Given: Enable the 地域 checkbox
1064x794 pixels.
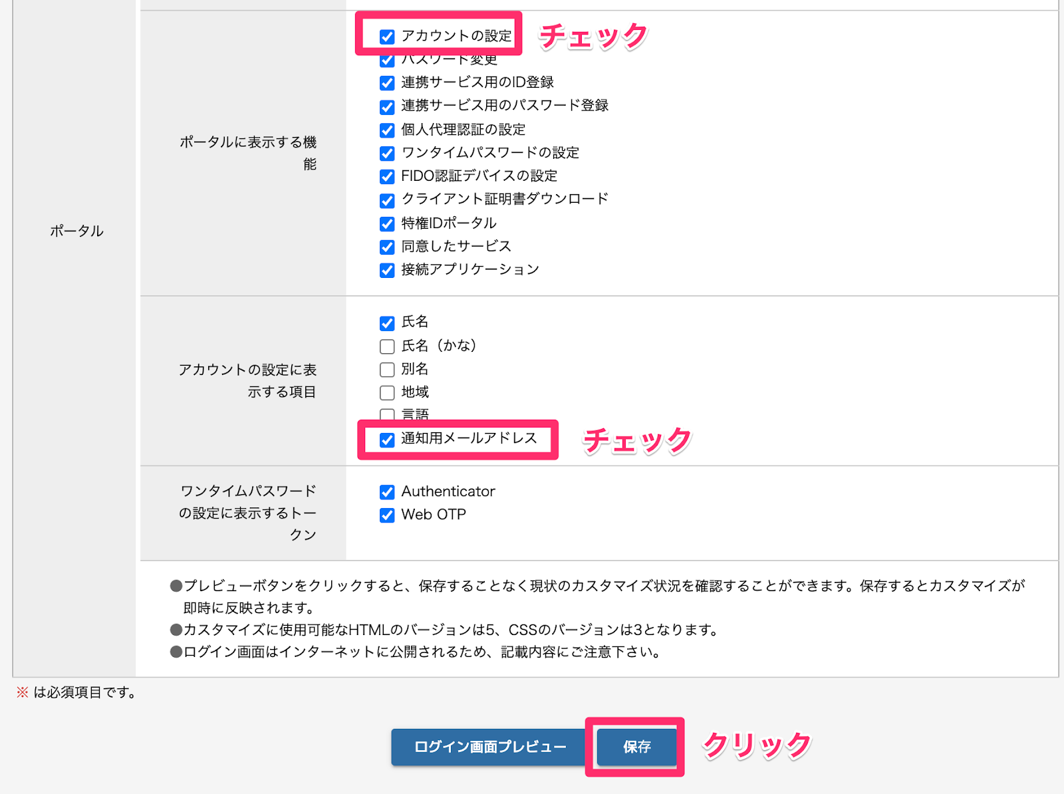Looking at the screenshot, I should tap(387, 393).
